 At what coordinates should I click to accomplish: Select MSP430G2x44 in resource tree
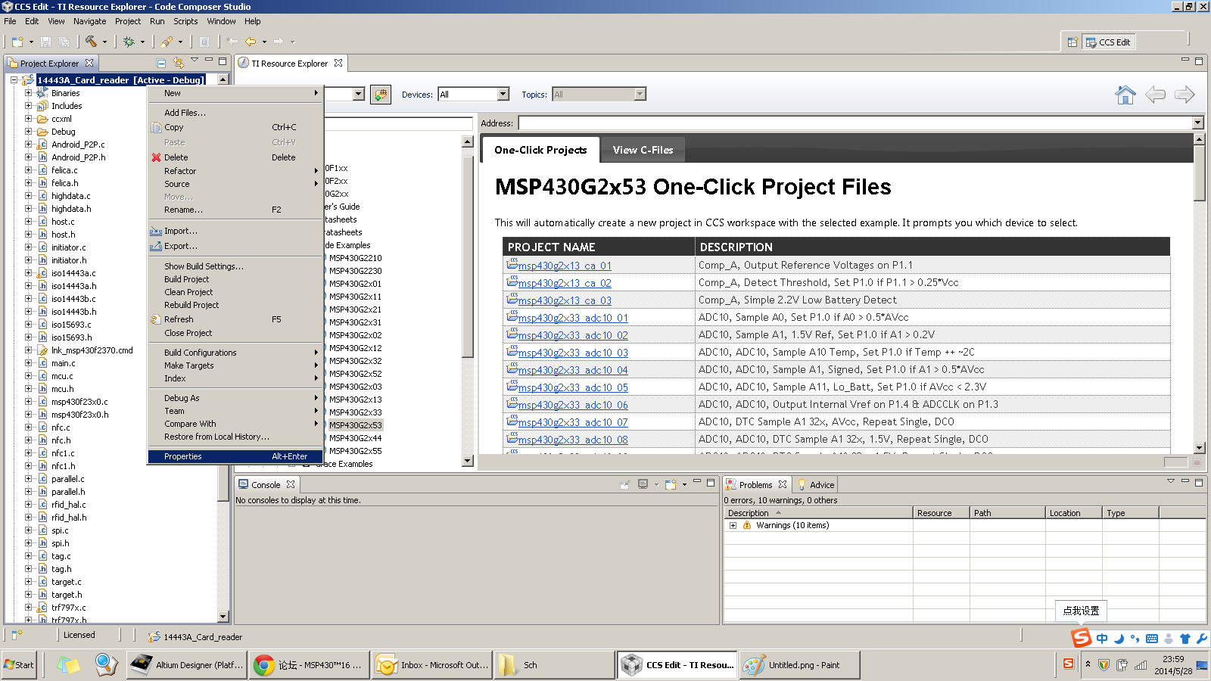point(356,438)
